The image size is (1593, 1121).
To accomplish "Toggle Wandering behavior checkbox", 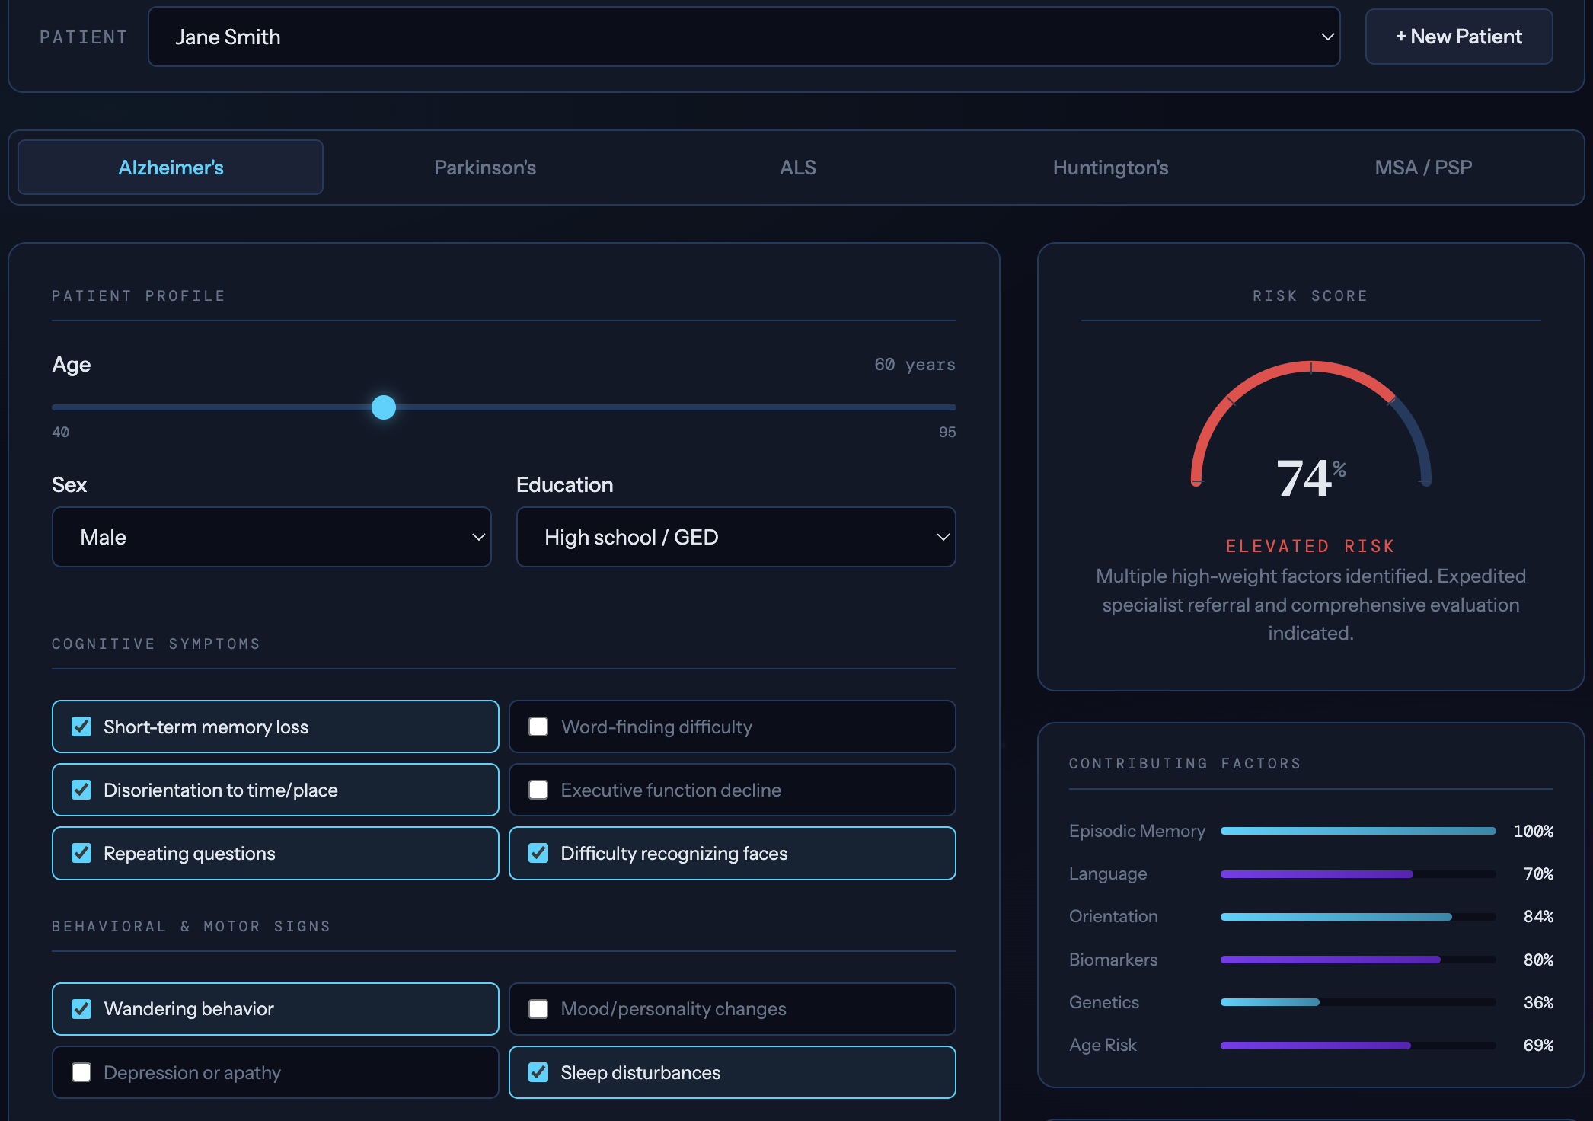I will [x=81, y=1008].
